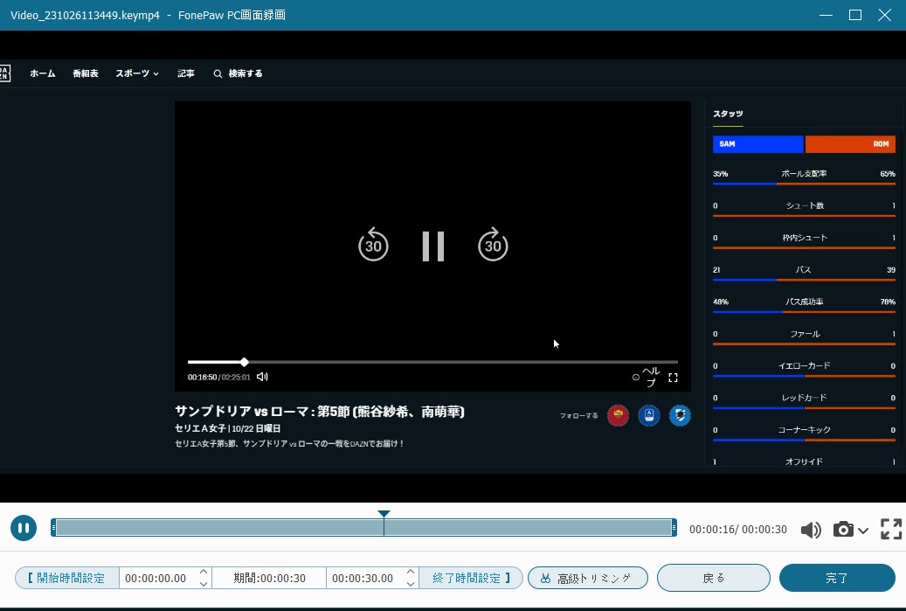Rewind 30 seconds in DAZN player
The image size is (906, 611).
[373, 245]
